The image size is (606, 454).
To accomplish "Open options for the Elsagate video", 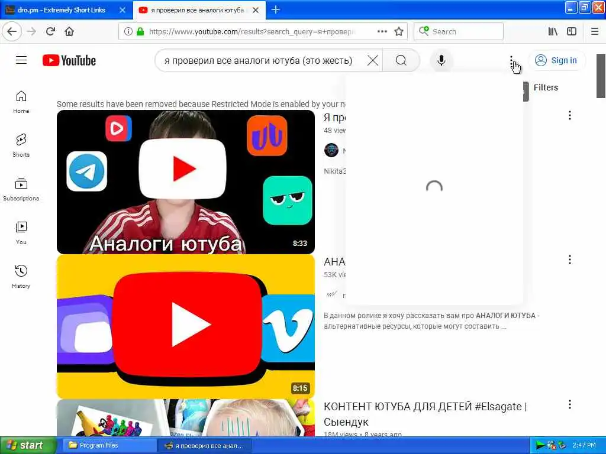I will [x=569, y=404].
